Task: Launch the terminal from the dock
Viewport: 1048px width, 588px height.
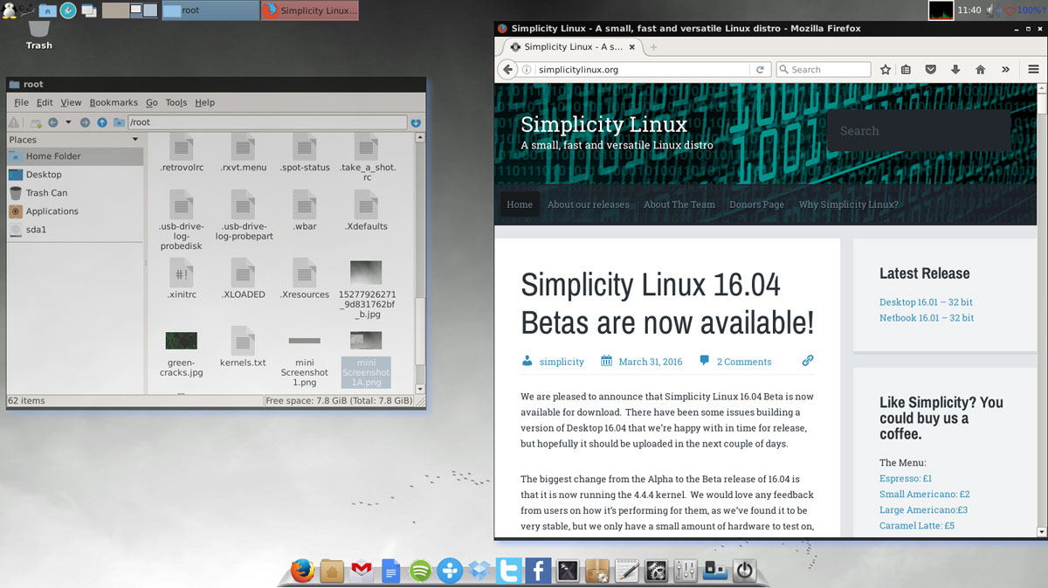Action: 568,571
